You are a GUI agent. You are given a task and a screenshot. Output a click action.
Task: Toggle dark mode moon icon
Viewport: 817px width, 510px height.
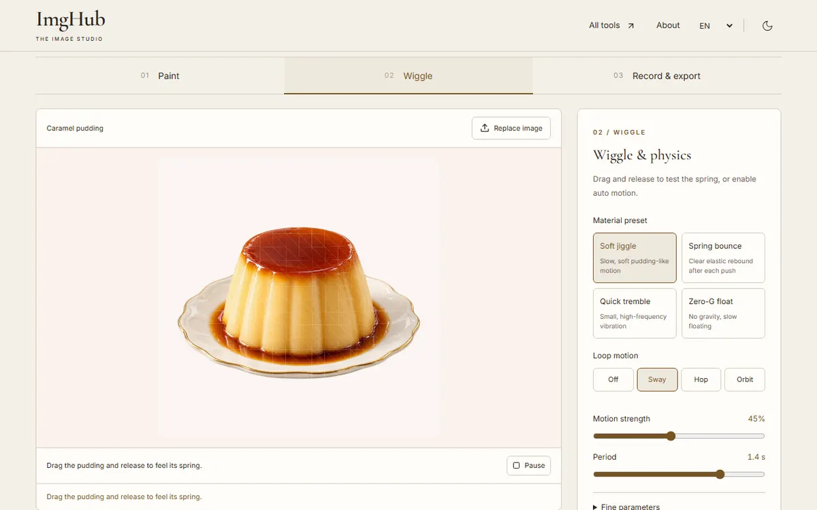(x=767, y=26)
